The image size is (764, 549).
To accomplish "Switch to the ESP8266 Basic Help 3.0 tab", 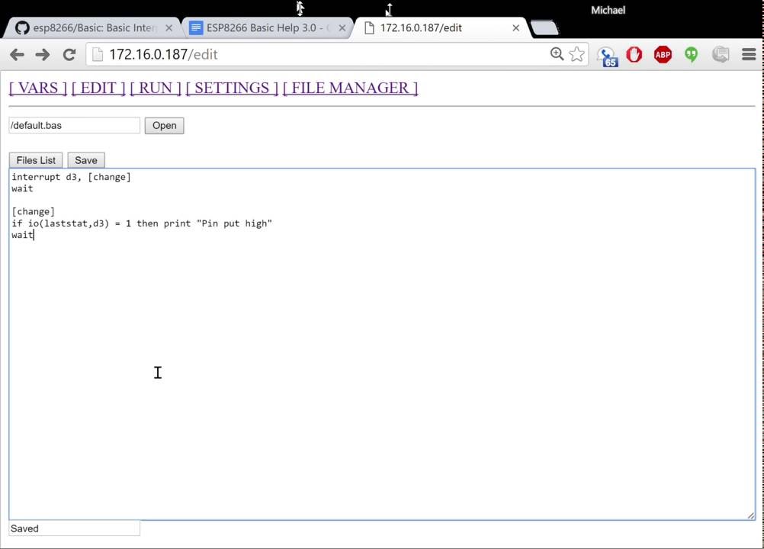I will point(267,27).
